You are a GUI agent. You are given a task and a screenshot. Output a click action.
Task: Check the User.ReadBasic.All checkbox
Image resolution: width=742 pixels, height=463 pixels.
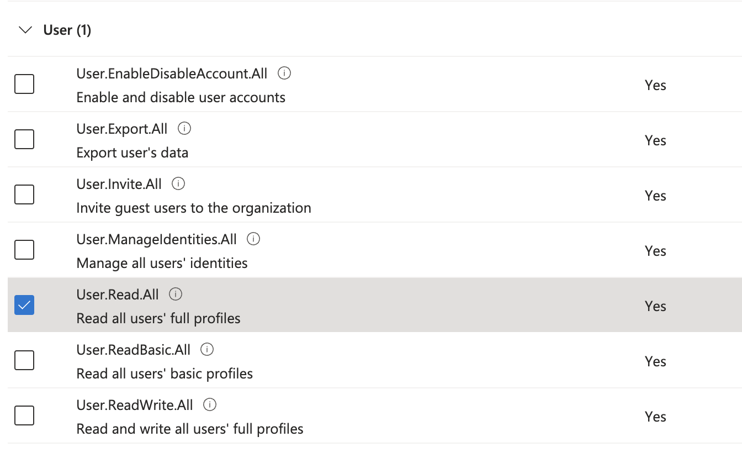tap(24, 360)
